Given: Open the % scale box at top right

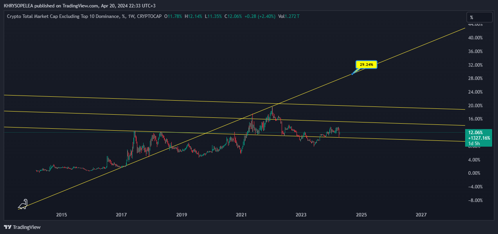Looking at the screenshot, I should (x=479, y=17).
